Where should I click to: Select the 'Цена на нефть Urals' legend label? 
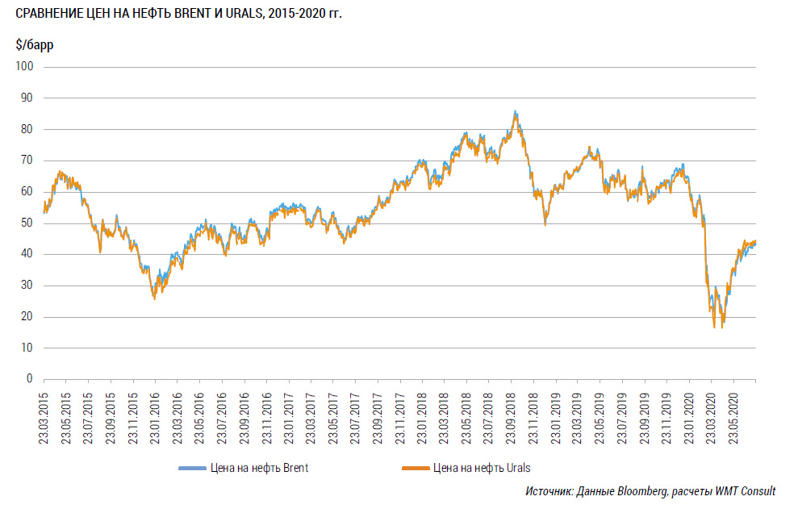482,468
